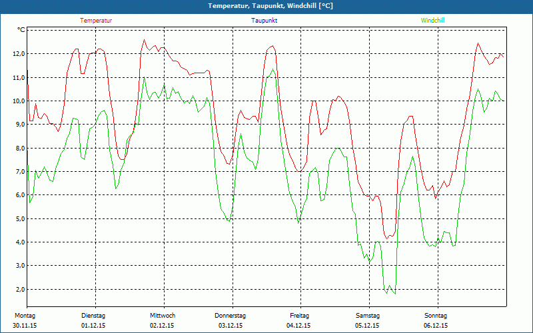Click the 5,0 y-axis value
The image size is (533, 333).
tap(19, 219)
